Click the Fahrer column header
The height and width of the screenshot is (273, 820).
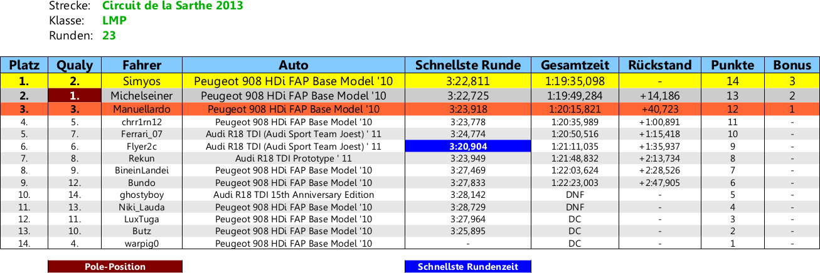(x=142, y=65)
